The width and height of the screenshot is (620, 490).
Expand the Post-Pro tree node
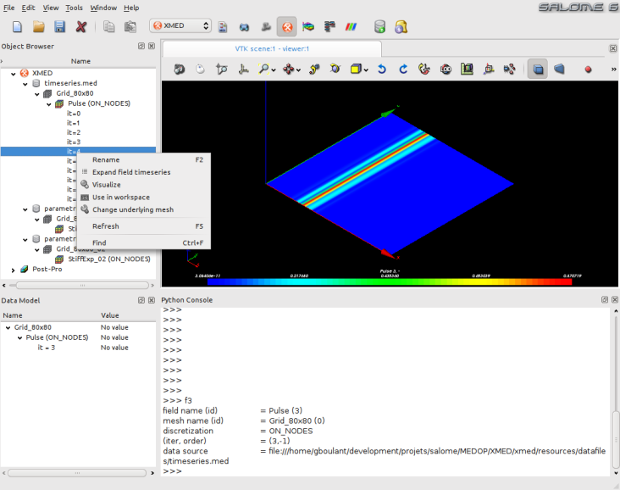(13, 270)
